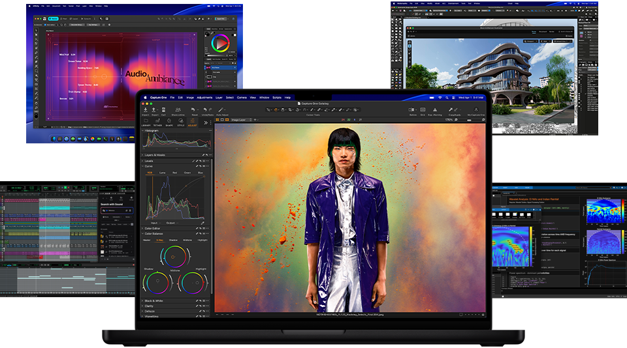This screenshot has height=348, width=627.
Task: Click the Auto Adjust wand icon
Action: pyautogui.click(x=220, y=109)
